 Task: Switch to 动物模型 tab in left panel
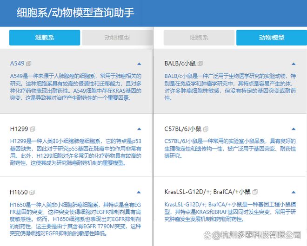point(117,38)
